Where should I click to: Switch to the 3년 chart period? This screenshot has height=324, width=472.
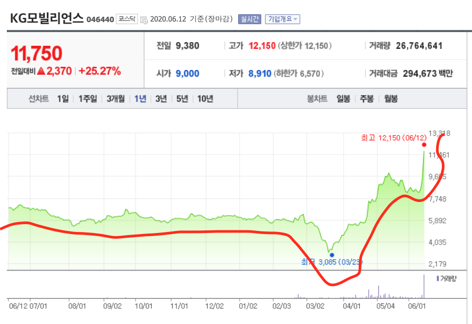[161, 98]
